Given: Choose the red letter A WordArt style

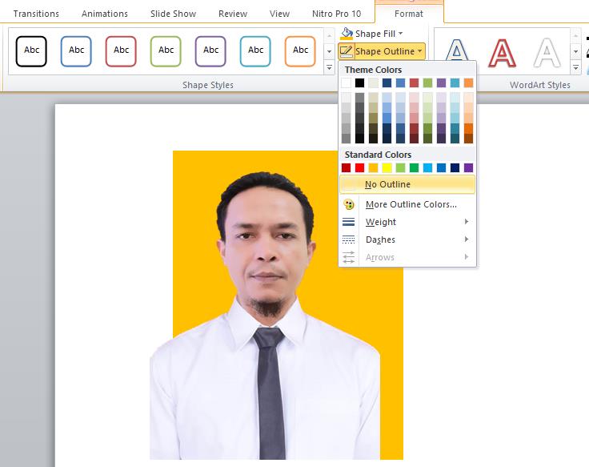Looking at the screenshot, I should coord(502,52).
